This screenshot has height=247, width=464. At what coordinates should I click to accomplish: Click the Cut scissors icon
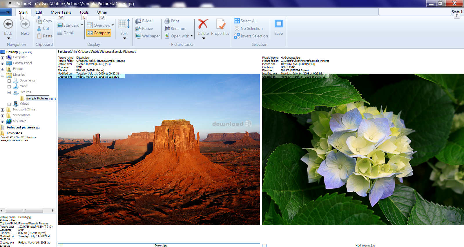(x=39, y=28)
